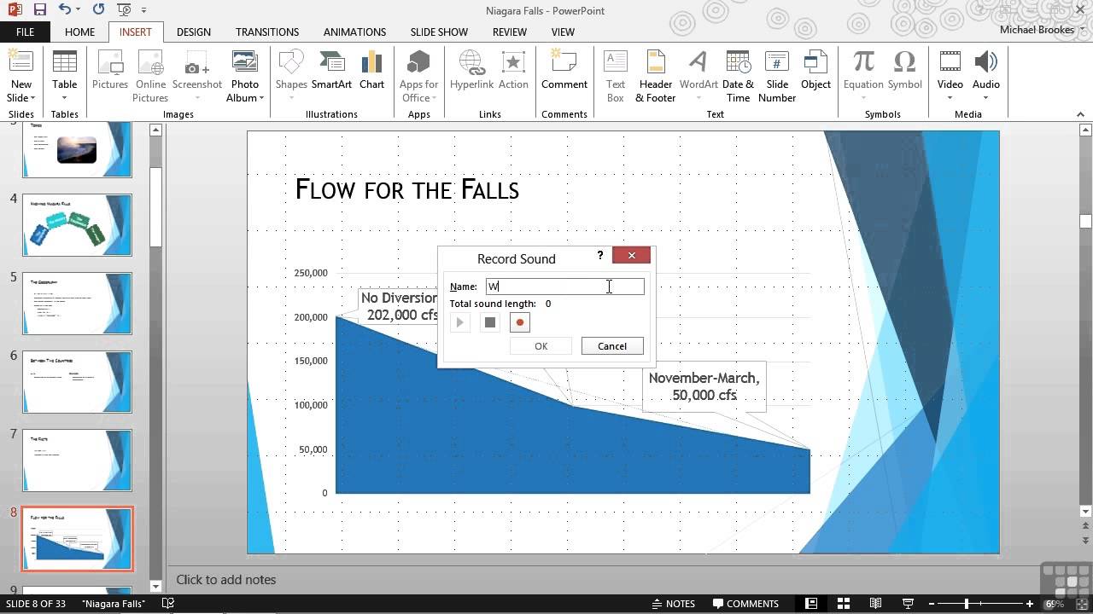Viewport: 1093px width, 614px height.
Task: Cancel the Record Sound dialog
Action: (612, 345)
